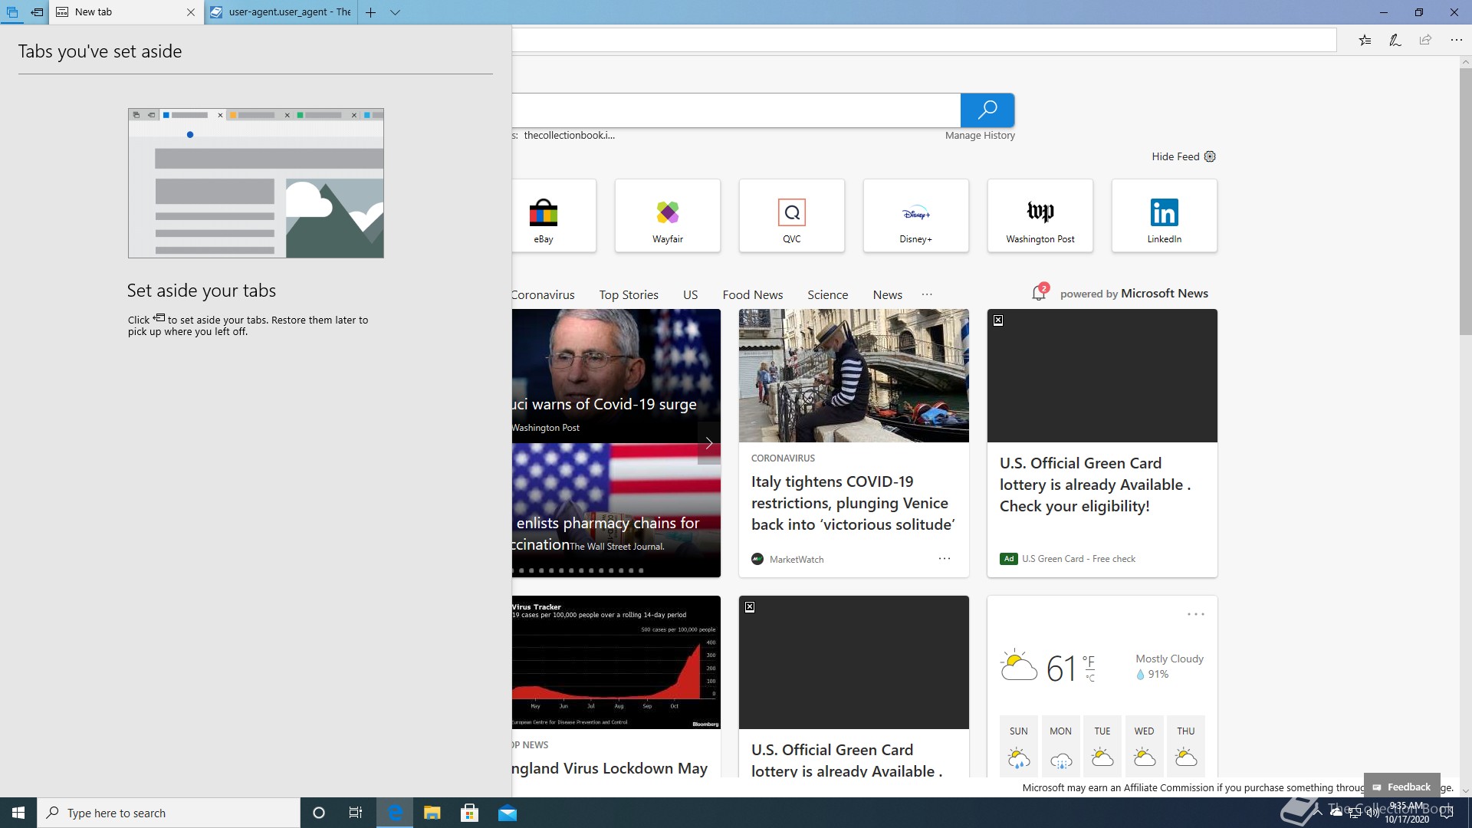This screenshot has width=1472, height=828.
Task: Switch to the user-agent.user_agent tab
Action: tap(281, 12)
